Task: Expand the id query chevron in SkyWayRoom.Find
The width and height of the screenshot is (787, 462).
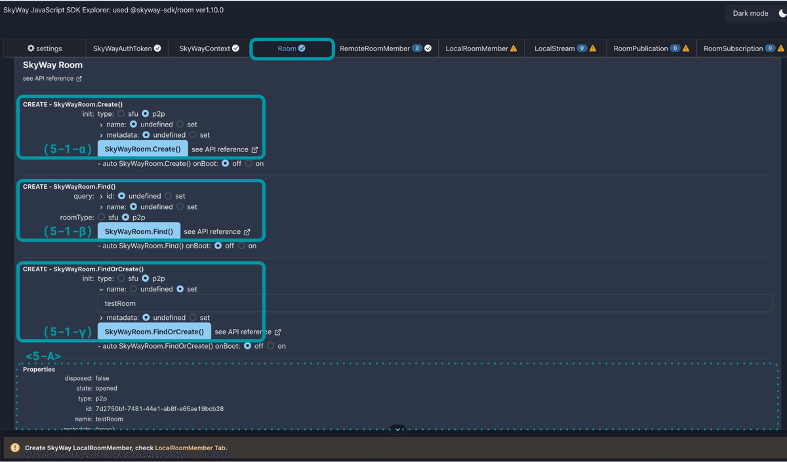Action: tap(100, 196)
